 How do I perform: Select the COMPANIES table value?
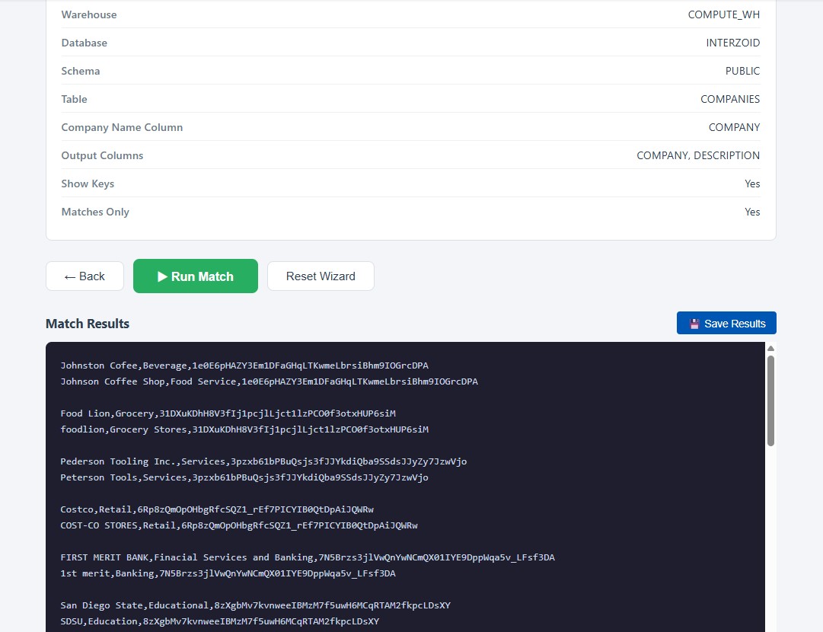coord(730,99)
